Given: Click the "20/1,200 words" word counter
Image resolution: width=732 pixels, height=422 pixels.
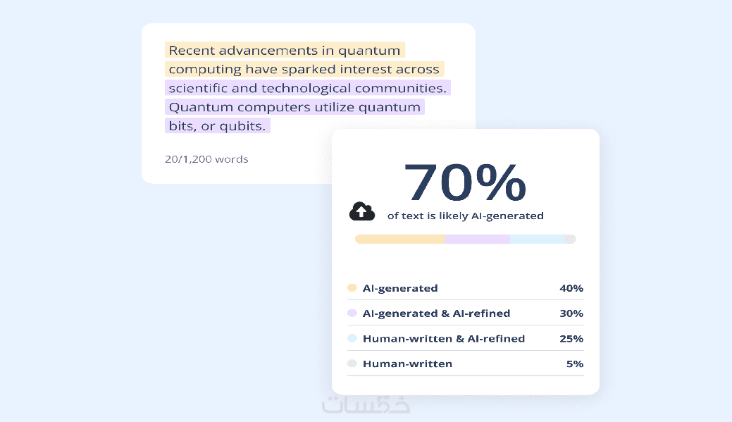Looking at the screenshot, I should 206,159.
